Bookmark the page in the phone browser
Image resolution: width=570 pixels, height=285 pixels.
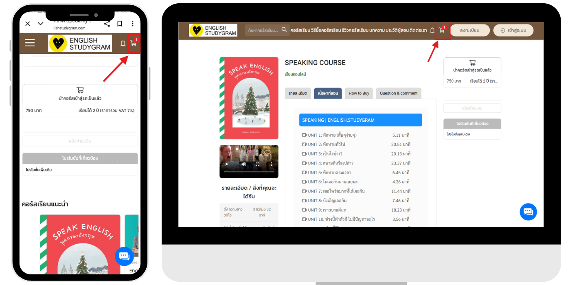click(120, 24)
